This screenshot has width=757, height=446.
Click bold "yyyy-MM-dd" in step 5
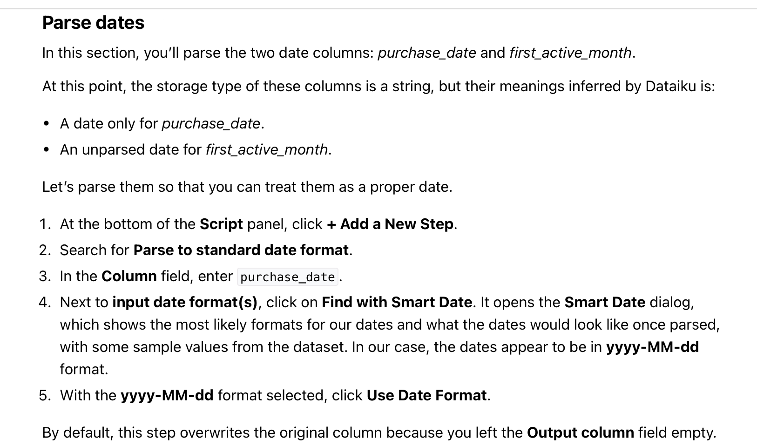coord(167,395)
